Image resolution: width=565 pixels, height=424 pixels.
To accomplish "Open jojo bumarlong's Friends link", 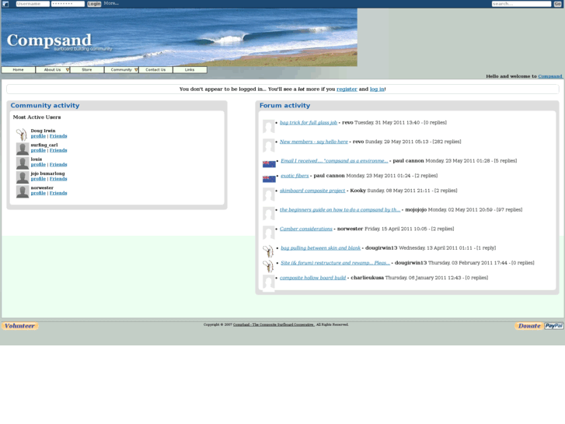I will pos(58,179).
